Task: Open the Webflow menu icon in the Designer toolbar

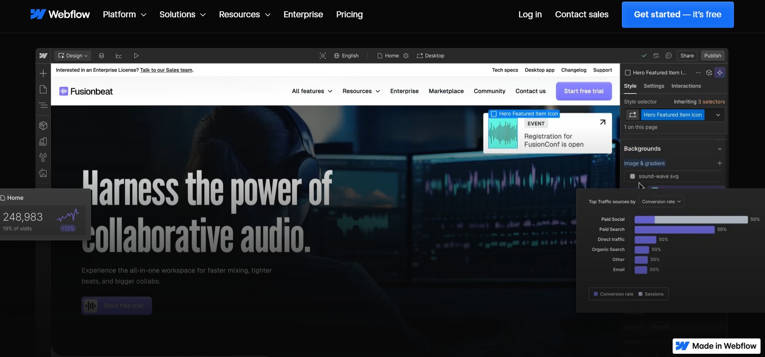Action: point(44,56)
